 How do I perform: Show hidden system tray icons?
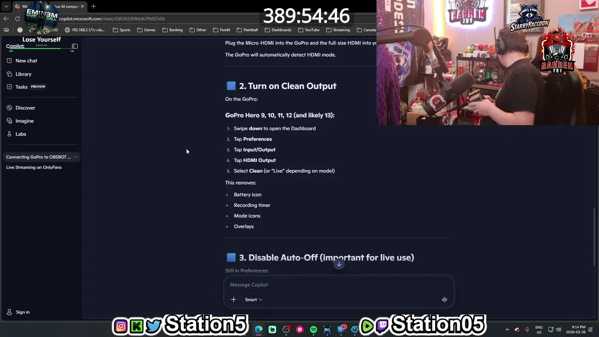pos(507,330)
